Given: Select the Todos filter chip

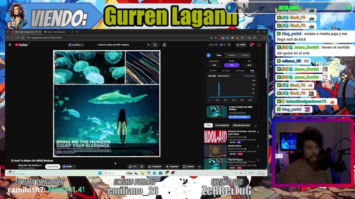Looking at the screenshot, I should [x=208, y=125].
